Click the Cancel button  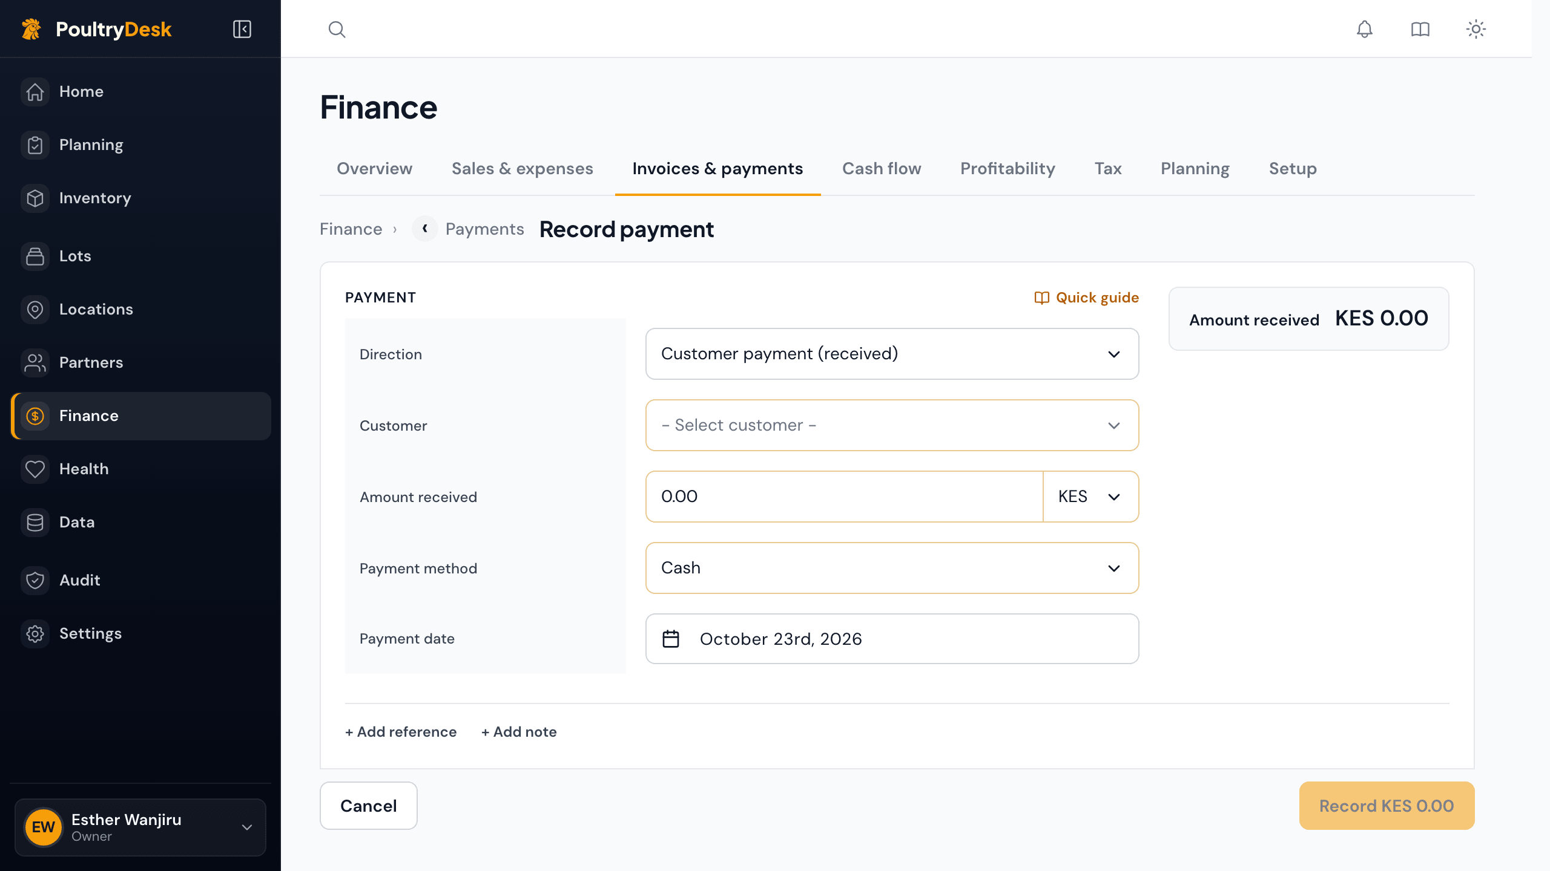[x=368, y=806]
